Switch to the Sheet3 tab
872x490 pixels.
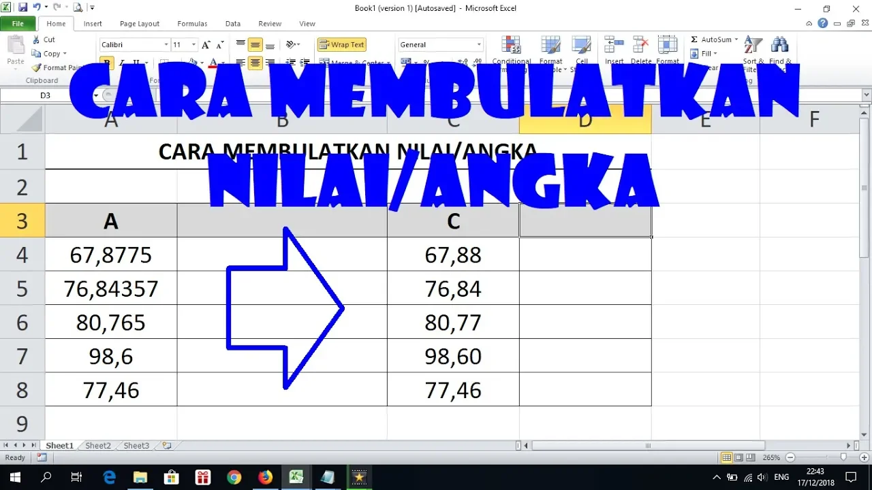coord(136,446)
